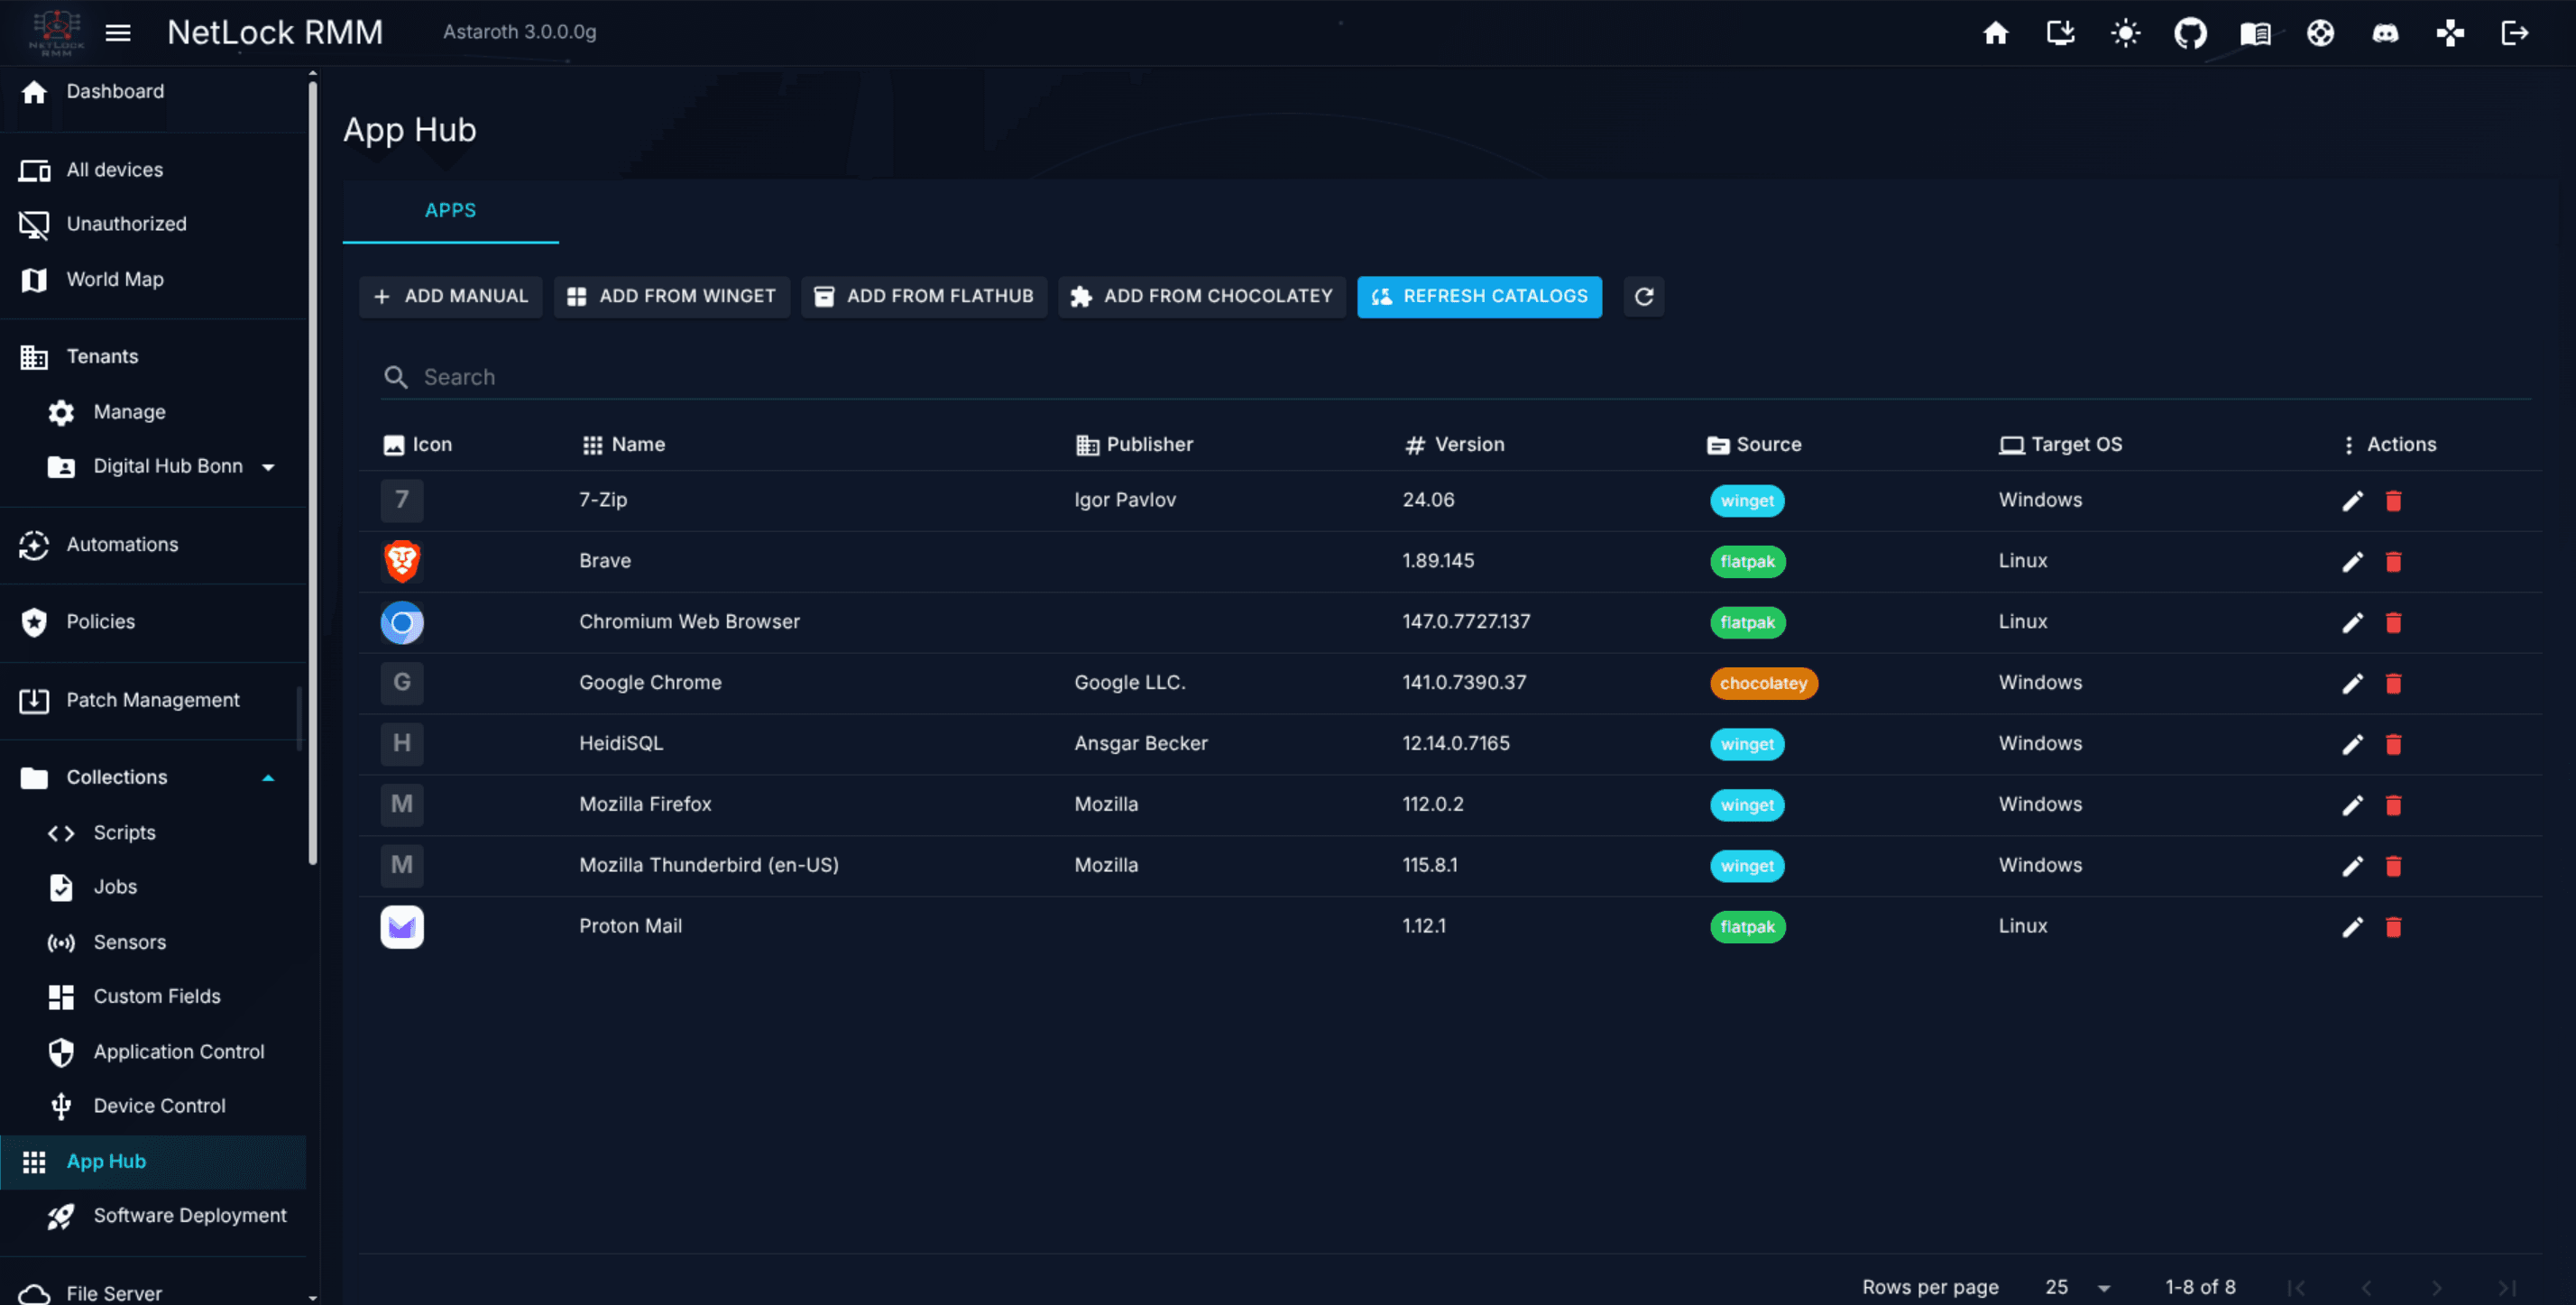Screen dimensions: 2576x1305
Task: Edit the HeidiSQL entry
Action: pos(2352,744)
